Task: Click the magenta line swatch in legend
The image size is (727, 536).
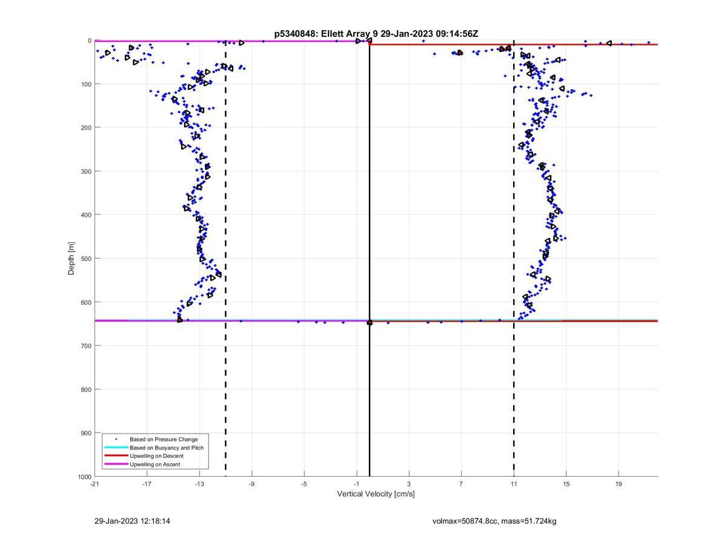Action: pyautogui.click(x=116, y=464)
